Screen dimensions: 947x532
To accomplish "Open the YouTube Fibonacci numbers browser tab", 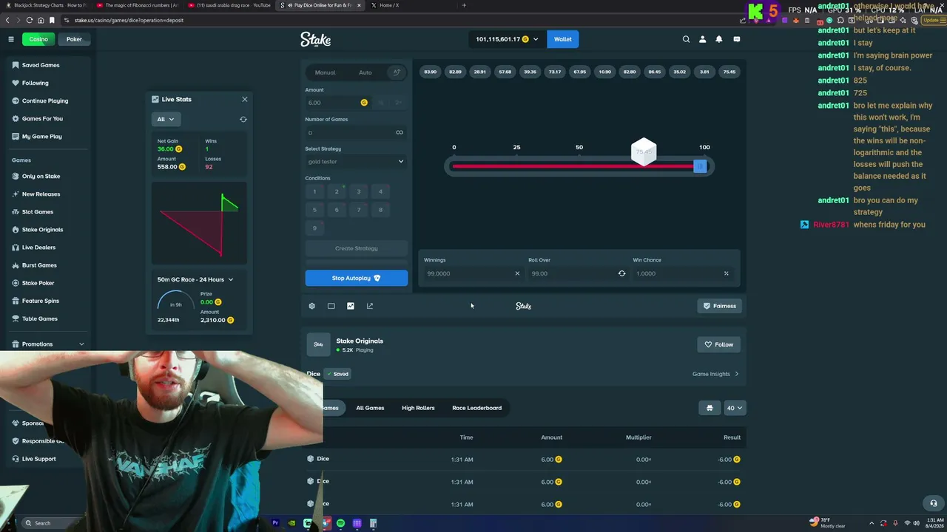I will 138,5.
